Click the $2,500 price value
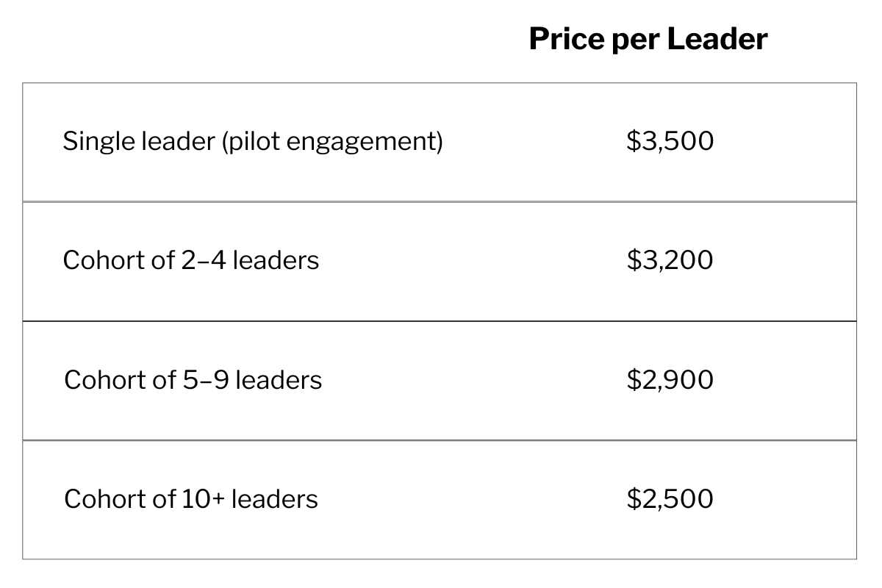Screen dimensions: 882x588 pyautogui.click(x=670, y=499)
